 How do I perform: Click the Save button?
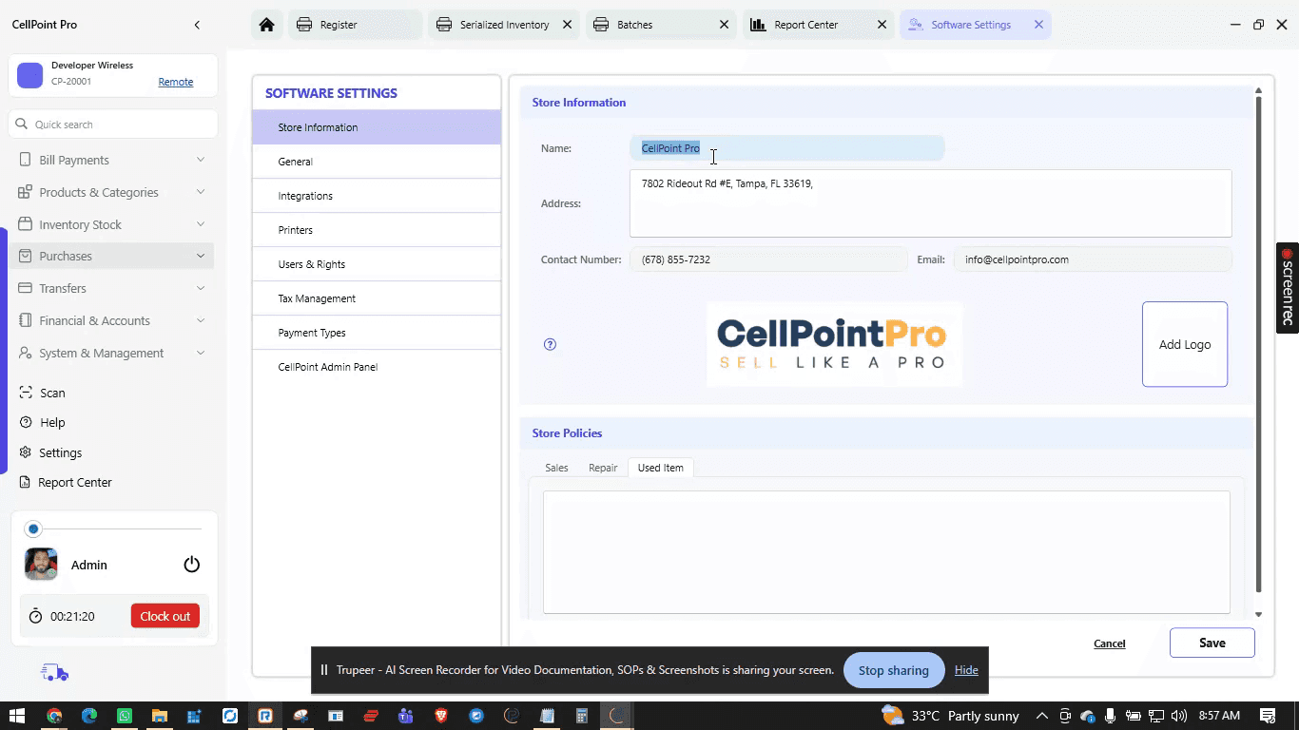point(1212,643)
